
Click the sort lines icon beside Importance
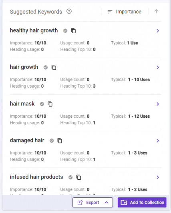click(x=110, y=12)
